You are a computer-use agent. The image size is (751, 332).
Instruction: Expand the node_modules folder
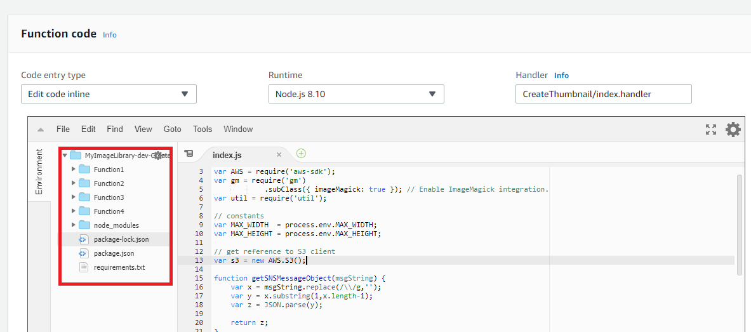74,225
